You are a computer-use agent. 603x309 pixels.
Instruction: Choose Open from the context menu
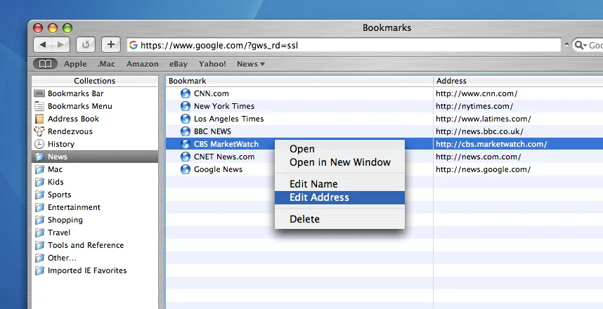339,149
